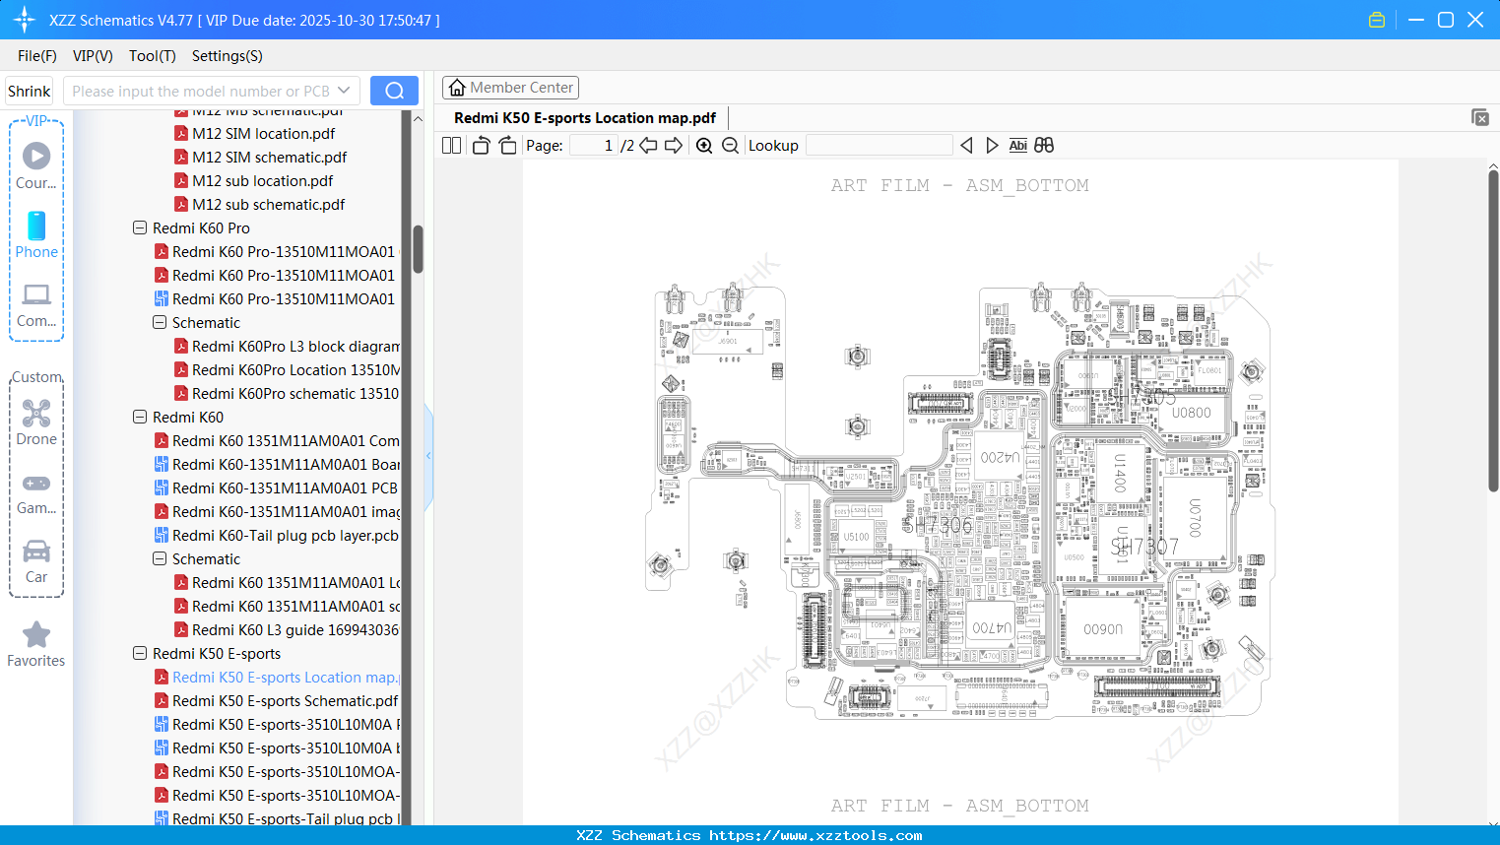
Task: Open Redmi K60 L3 guide file
Action: (x=288, y=629)
